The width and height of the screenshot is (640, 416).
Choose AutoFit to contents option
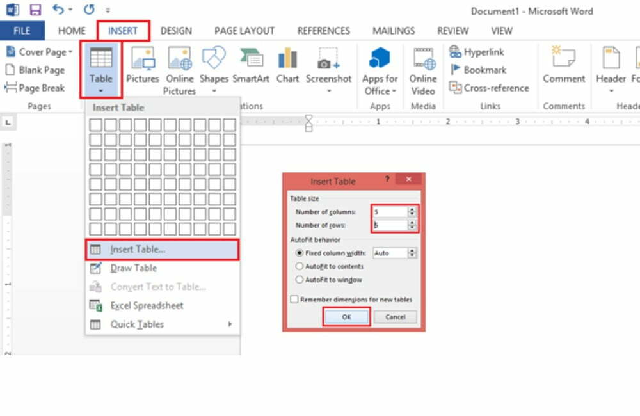point(300,267)
